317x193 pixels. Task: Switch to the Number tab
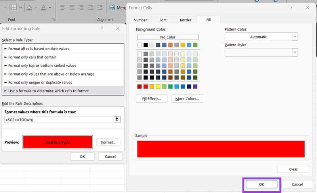pos(140,20)
